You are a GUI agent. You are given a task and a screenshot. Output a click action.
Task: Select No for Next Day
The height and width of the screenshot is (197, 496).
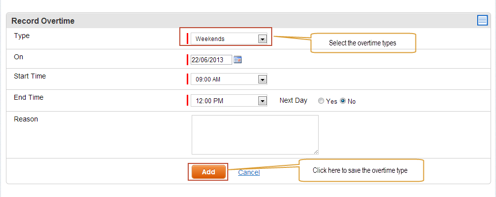point(343,101)
